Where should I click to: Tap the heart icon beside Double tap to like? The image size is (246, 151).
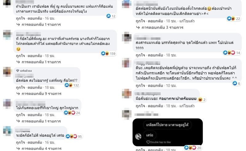click(148, 142)
